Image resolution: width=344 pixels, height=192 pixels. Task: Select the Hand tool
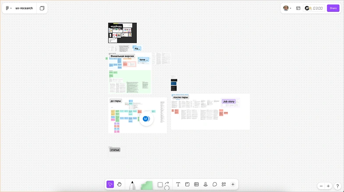(x=119, y=184)
